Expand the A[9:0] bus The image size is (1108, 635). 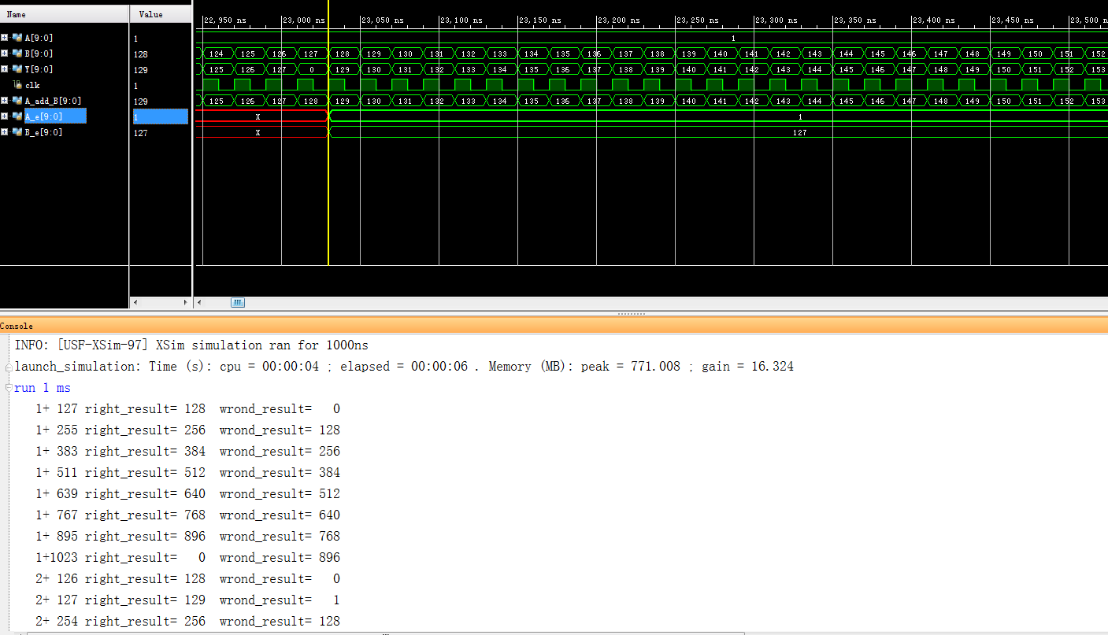pyautogui.click(x=5, y=38)
